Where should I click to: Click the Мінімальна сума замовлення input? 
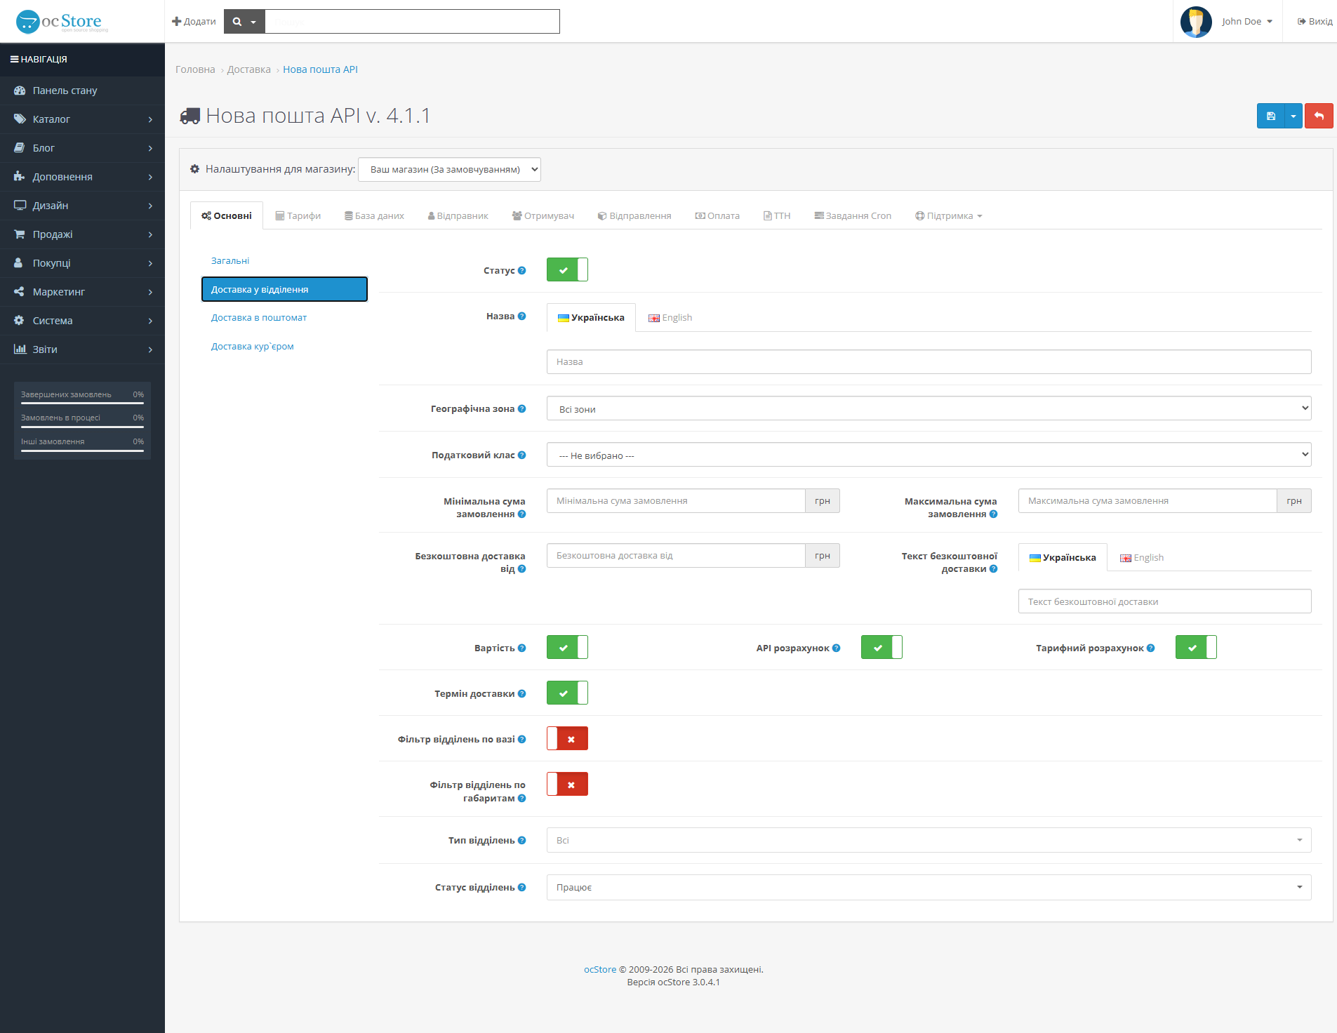[676, 500]
